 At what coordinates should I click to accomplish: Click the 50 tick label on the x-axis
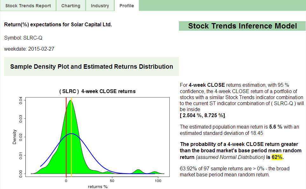coord(112,181)
